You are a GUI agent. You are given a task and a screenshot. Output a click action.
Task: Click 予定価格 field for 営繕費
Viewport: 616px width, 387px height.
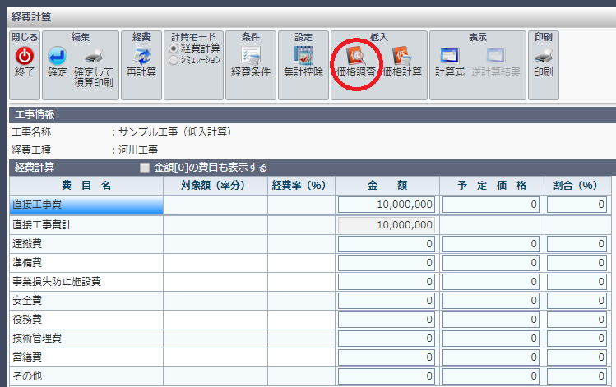pyautogui.click(x=491, y=357)
